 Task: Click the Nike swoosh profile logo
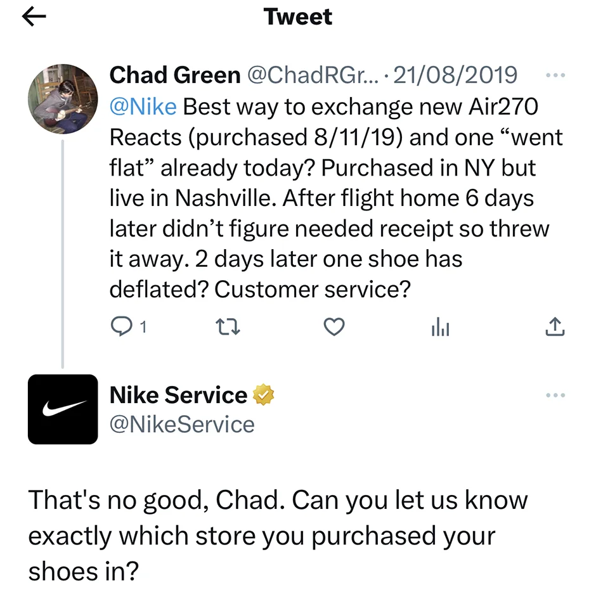63,408
